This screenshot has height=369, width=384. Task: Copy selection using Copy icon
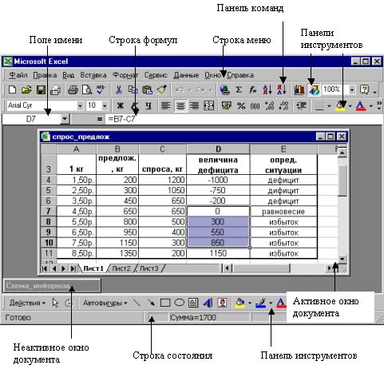tap(133, 89)
